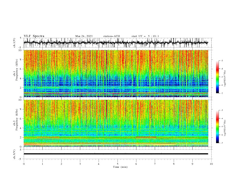Screen dimensions: 238x184
Task: Click the ch.1 frequency tick label "2"
Action: (x=21, y=87)
